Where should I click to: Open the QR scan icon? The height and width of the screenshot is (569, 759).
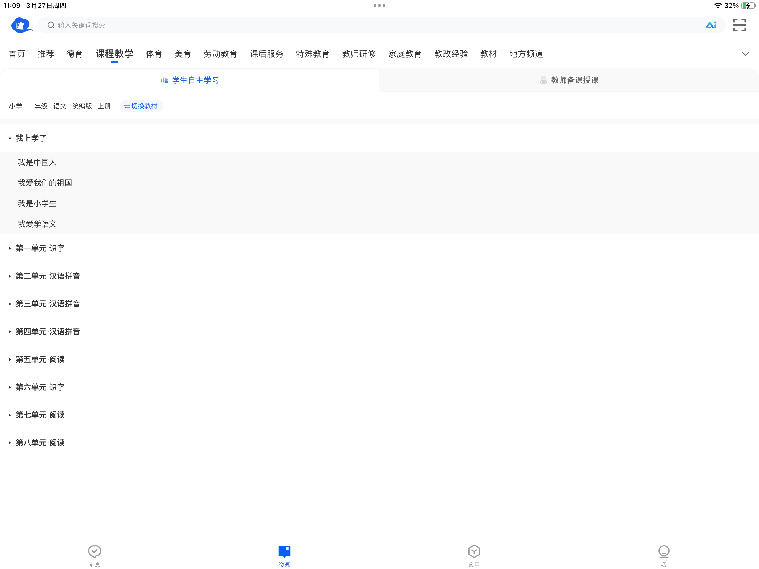pos(739,25)
